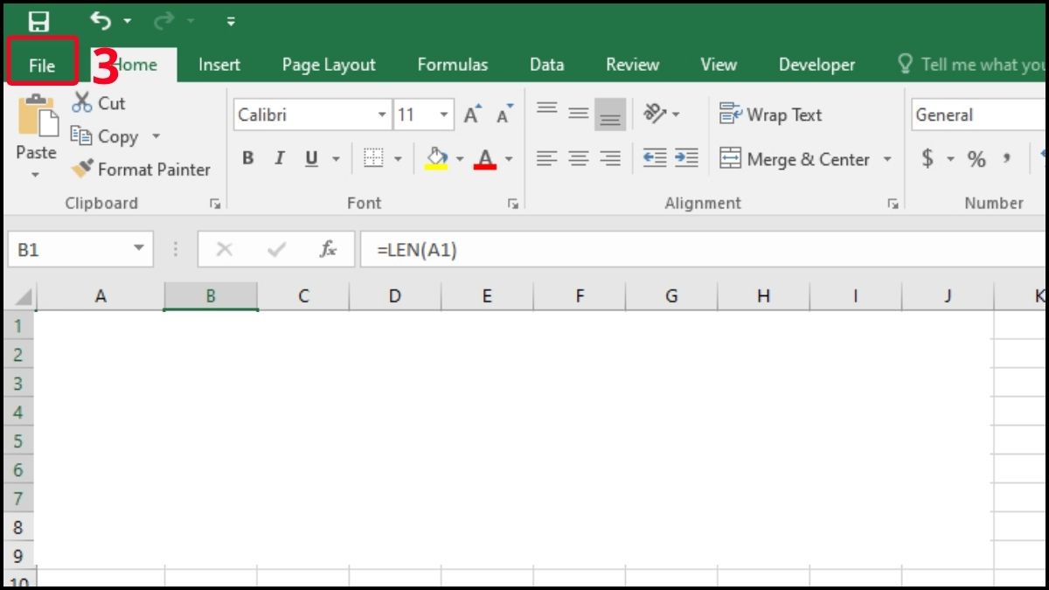Toggle the highlighted Bottom Align icon
The width and height of the screenshot is (1049, 590).
[x=610, y=114]
